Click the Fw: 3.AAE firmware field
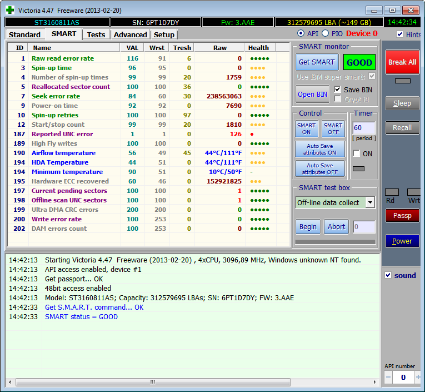 [x=238, y=22]
